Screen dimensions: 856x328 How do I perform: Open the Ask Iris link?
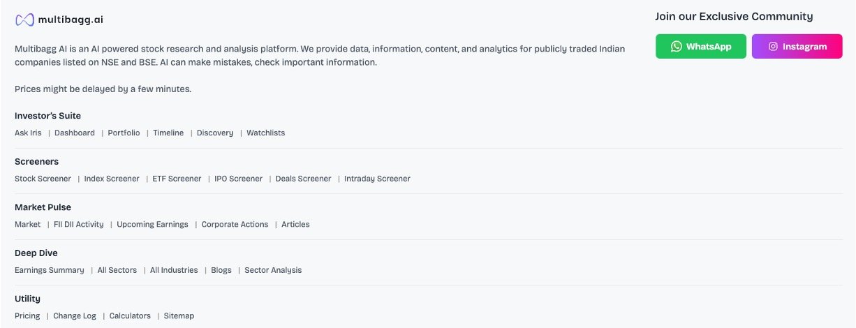pyautogui.click(x=28, y=133)
